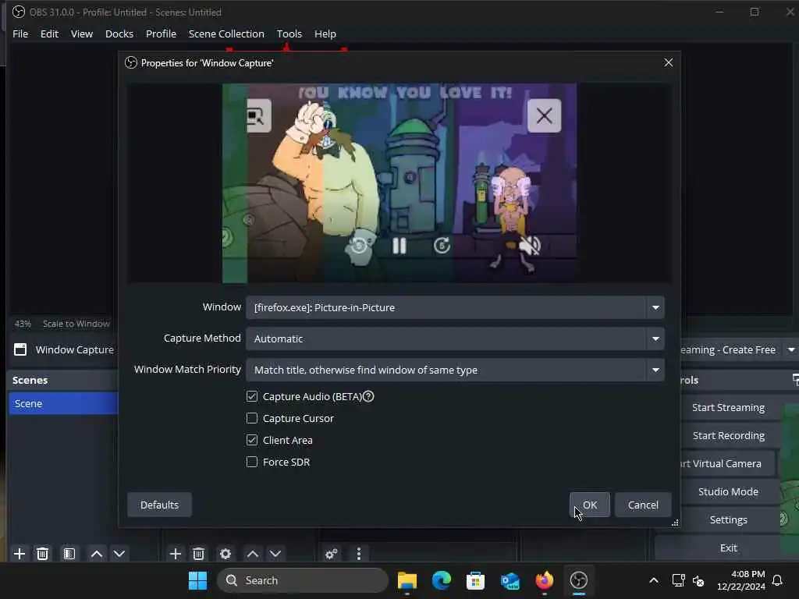This screenshot has height=599, width=799.
Task: Open Microsoft Store from taskbar
Action: point(475,580)
